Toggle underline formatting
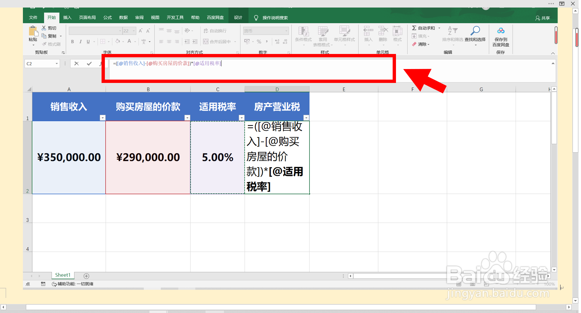 (88, 42)
